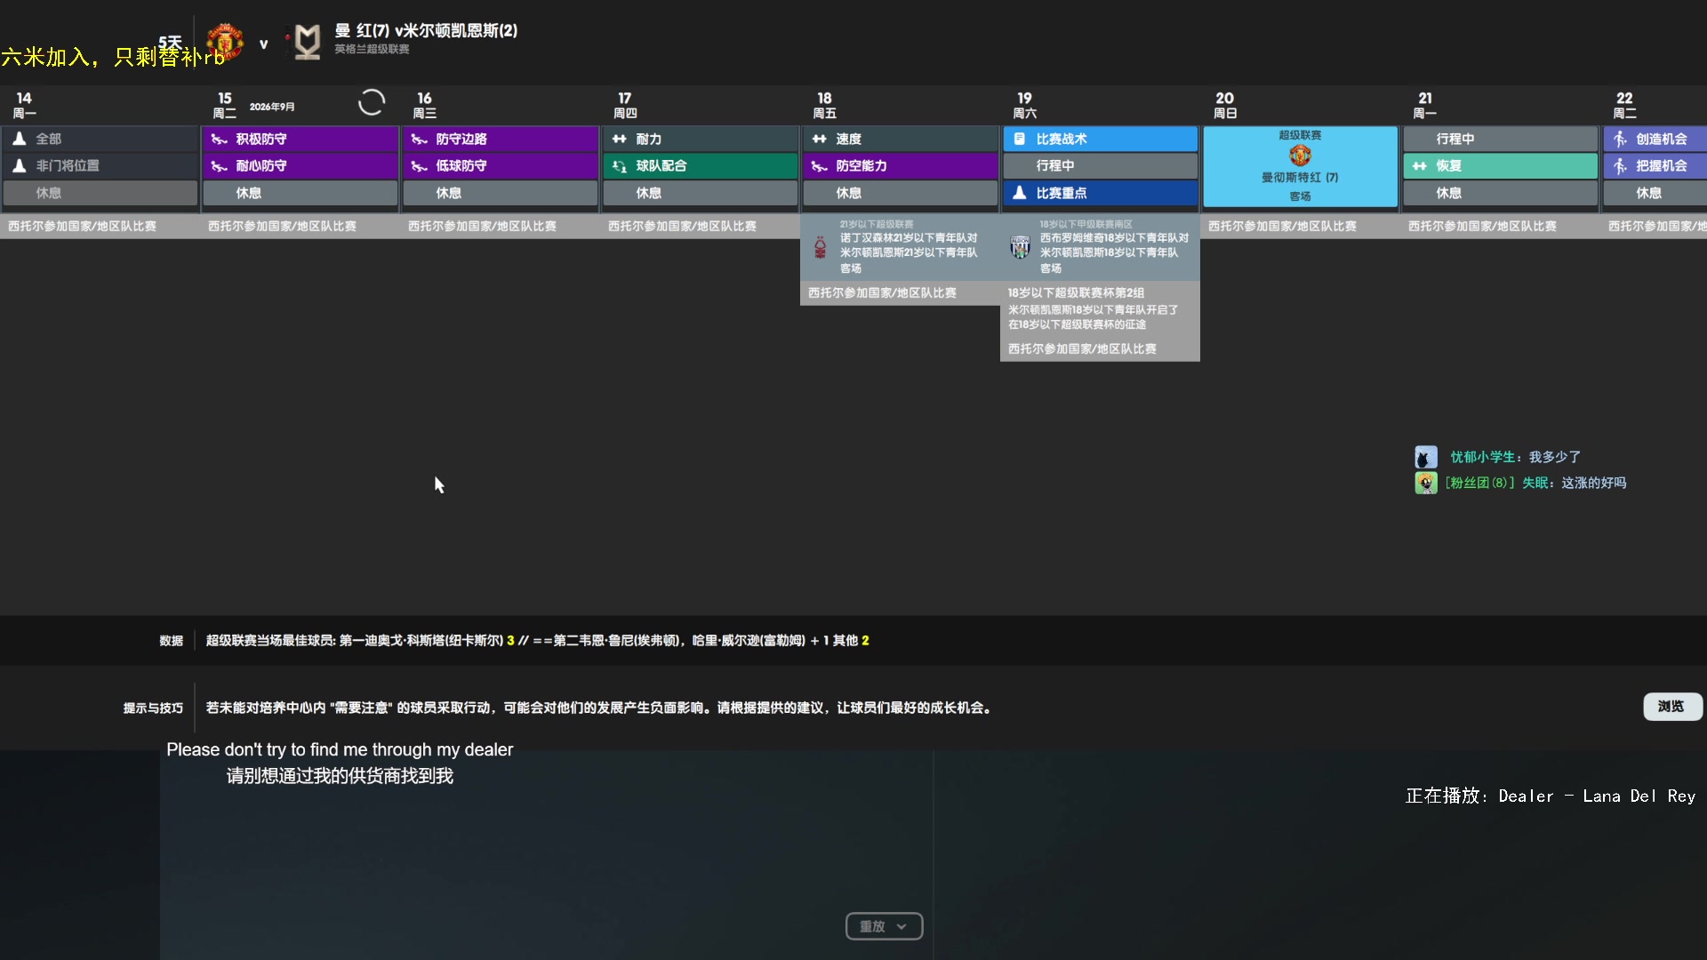Image resolution: width=1707 pixels, height=960 pixels.
Task: Click the 英格兰超级联赛 competition label
Action: 372,50
